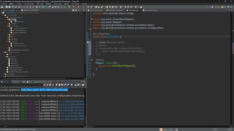Switch to Project Explorer tab

[30, 10]
